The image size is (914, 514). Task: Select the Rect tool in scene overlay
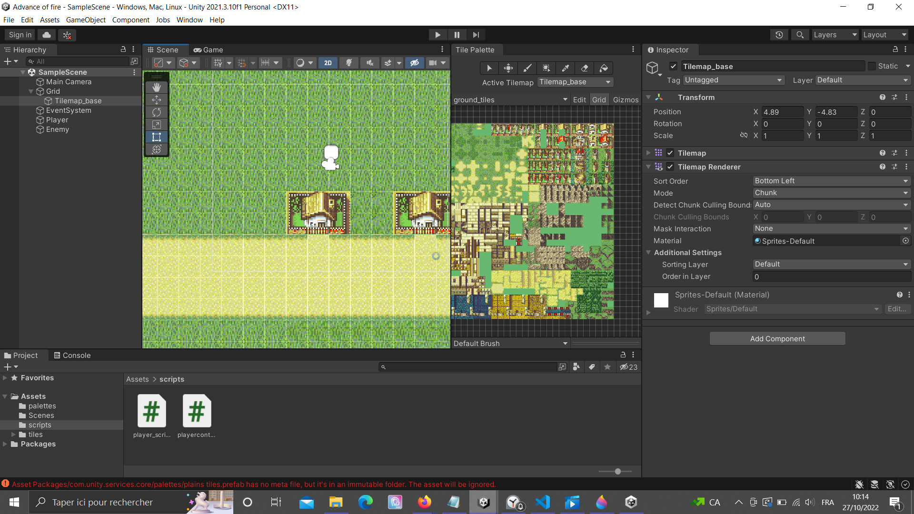coord(157,137)
